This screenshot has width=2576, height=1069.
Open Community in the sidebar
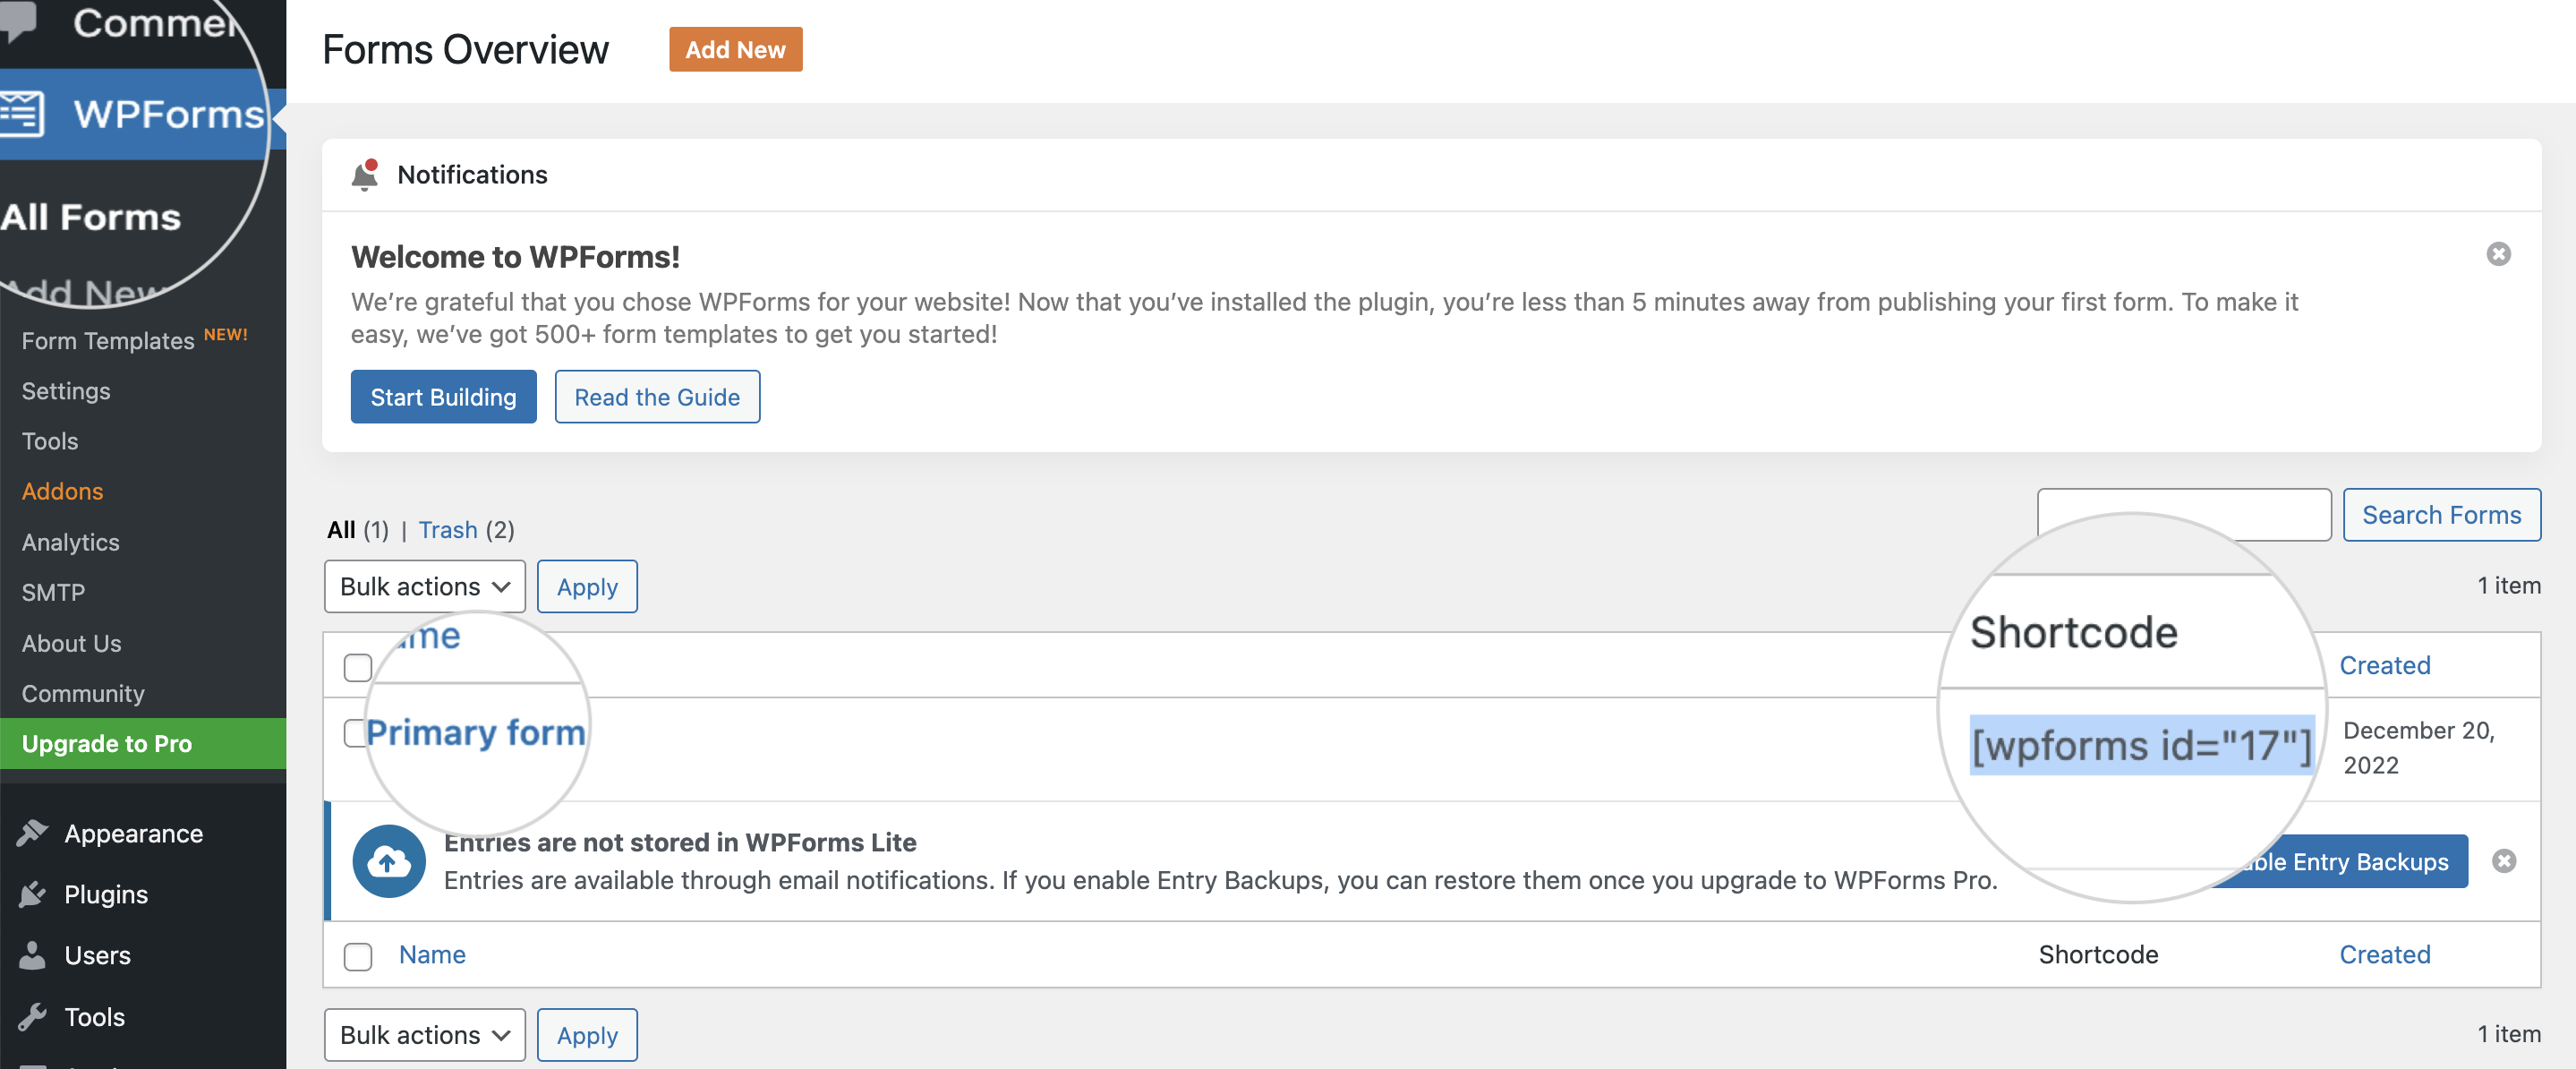click(x=83, y=693)
